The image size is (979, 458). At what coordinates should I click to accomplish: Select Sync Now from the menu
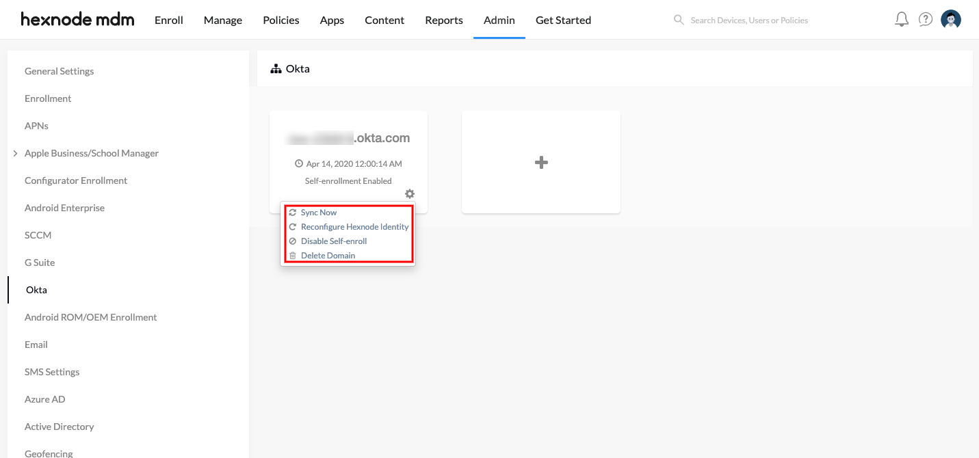point(319,213)
